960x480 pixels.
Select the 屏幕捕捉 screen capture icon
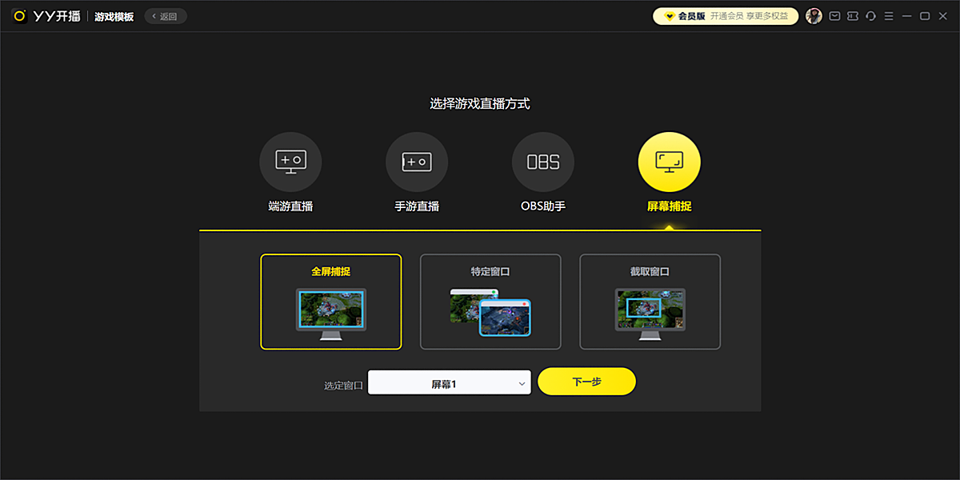[x=669, y=163]
